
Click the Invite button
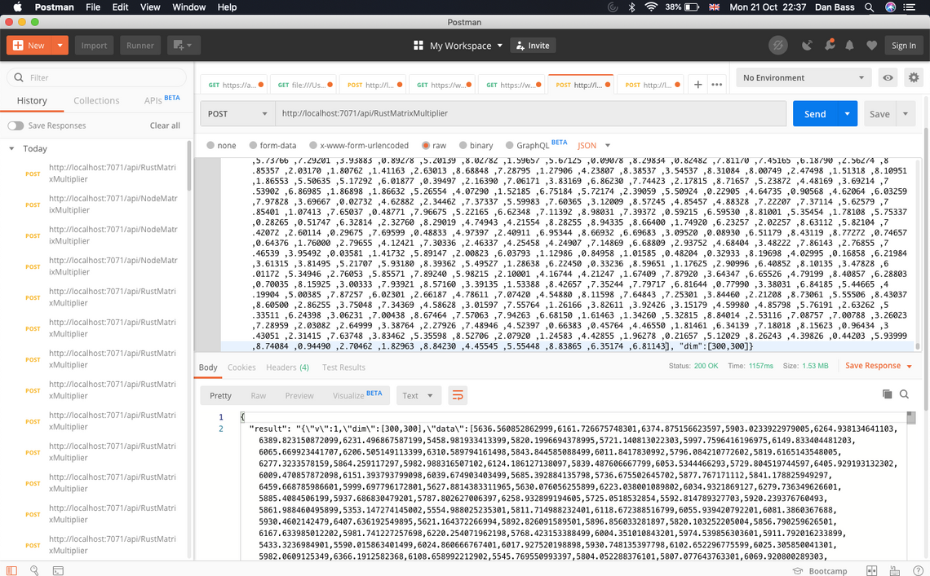coord(533,46)
